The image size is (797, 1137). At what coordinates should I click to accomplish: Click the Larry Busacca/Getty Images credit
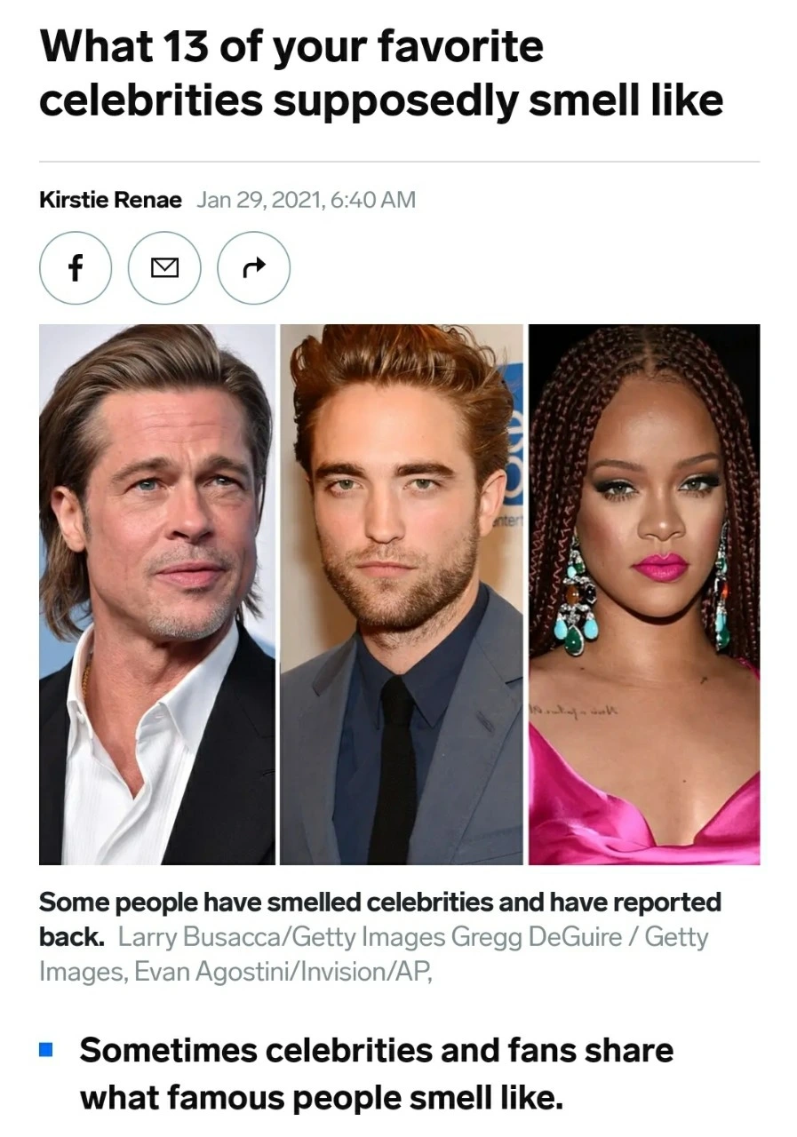282,937
